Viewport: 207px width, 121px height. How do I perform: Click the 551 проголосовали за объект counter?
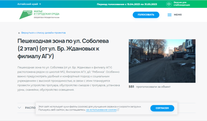click(150, 87)
